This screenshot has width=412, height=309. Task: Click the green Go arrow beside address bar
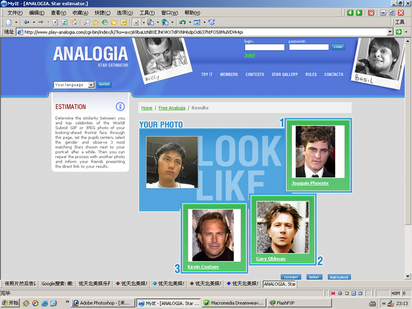pyautogui.click(x=399, y=32)
